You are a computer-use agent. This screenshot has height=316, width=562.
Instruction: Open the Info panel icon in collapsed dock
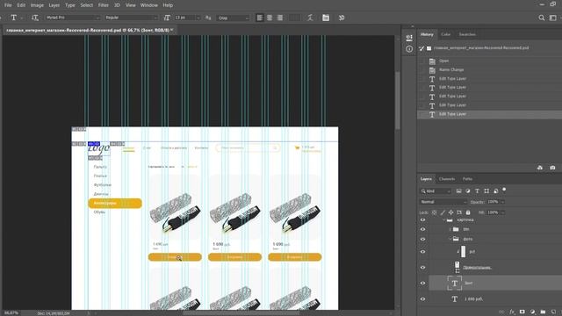pos(409,49)
